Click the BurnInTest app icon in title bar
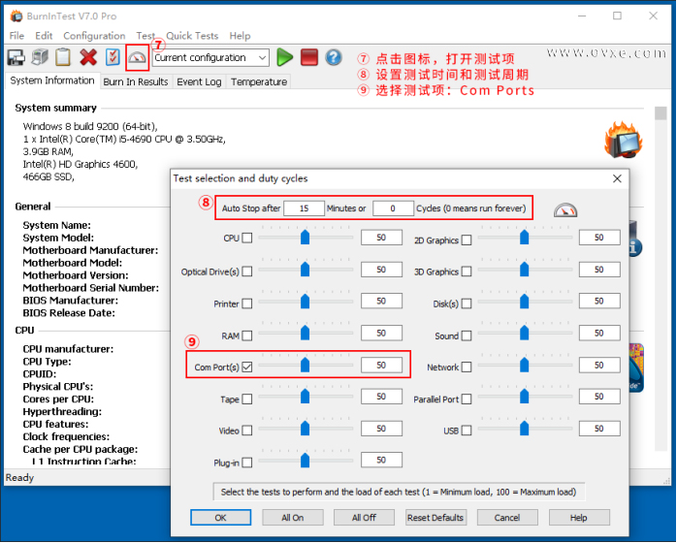Viewport: 677px width, 543px height. point(16,16)
